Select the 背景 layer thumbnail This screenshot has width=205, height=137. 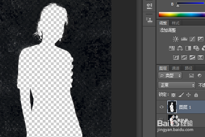172,120
